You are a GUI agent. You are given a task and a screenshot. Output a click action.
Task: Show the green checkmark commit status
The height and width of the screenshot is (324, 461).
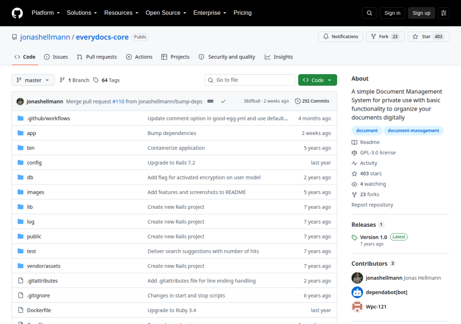(x=223, y=101)
